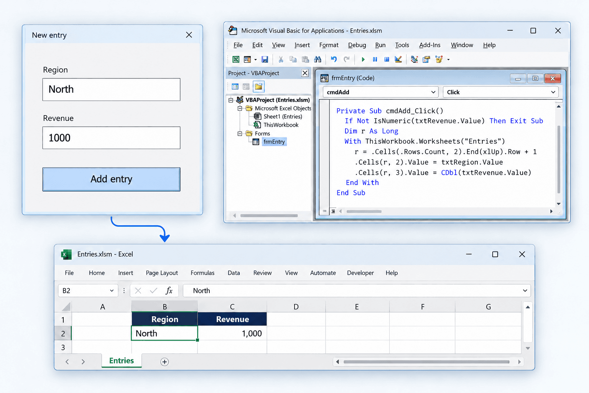Open the Name Box dropdown showing B2
The height and width of the screenshot is (393, 589).
click(x=112, y=291)
